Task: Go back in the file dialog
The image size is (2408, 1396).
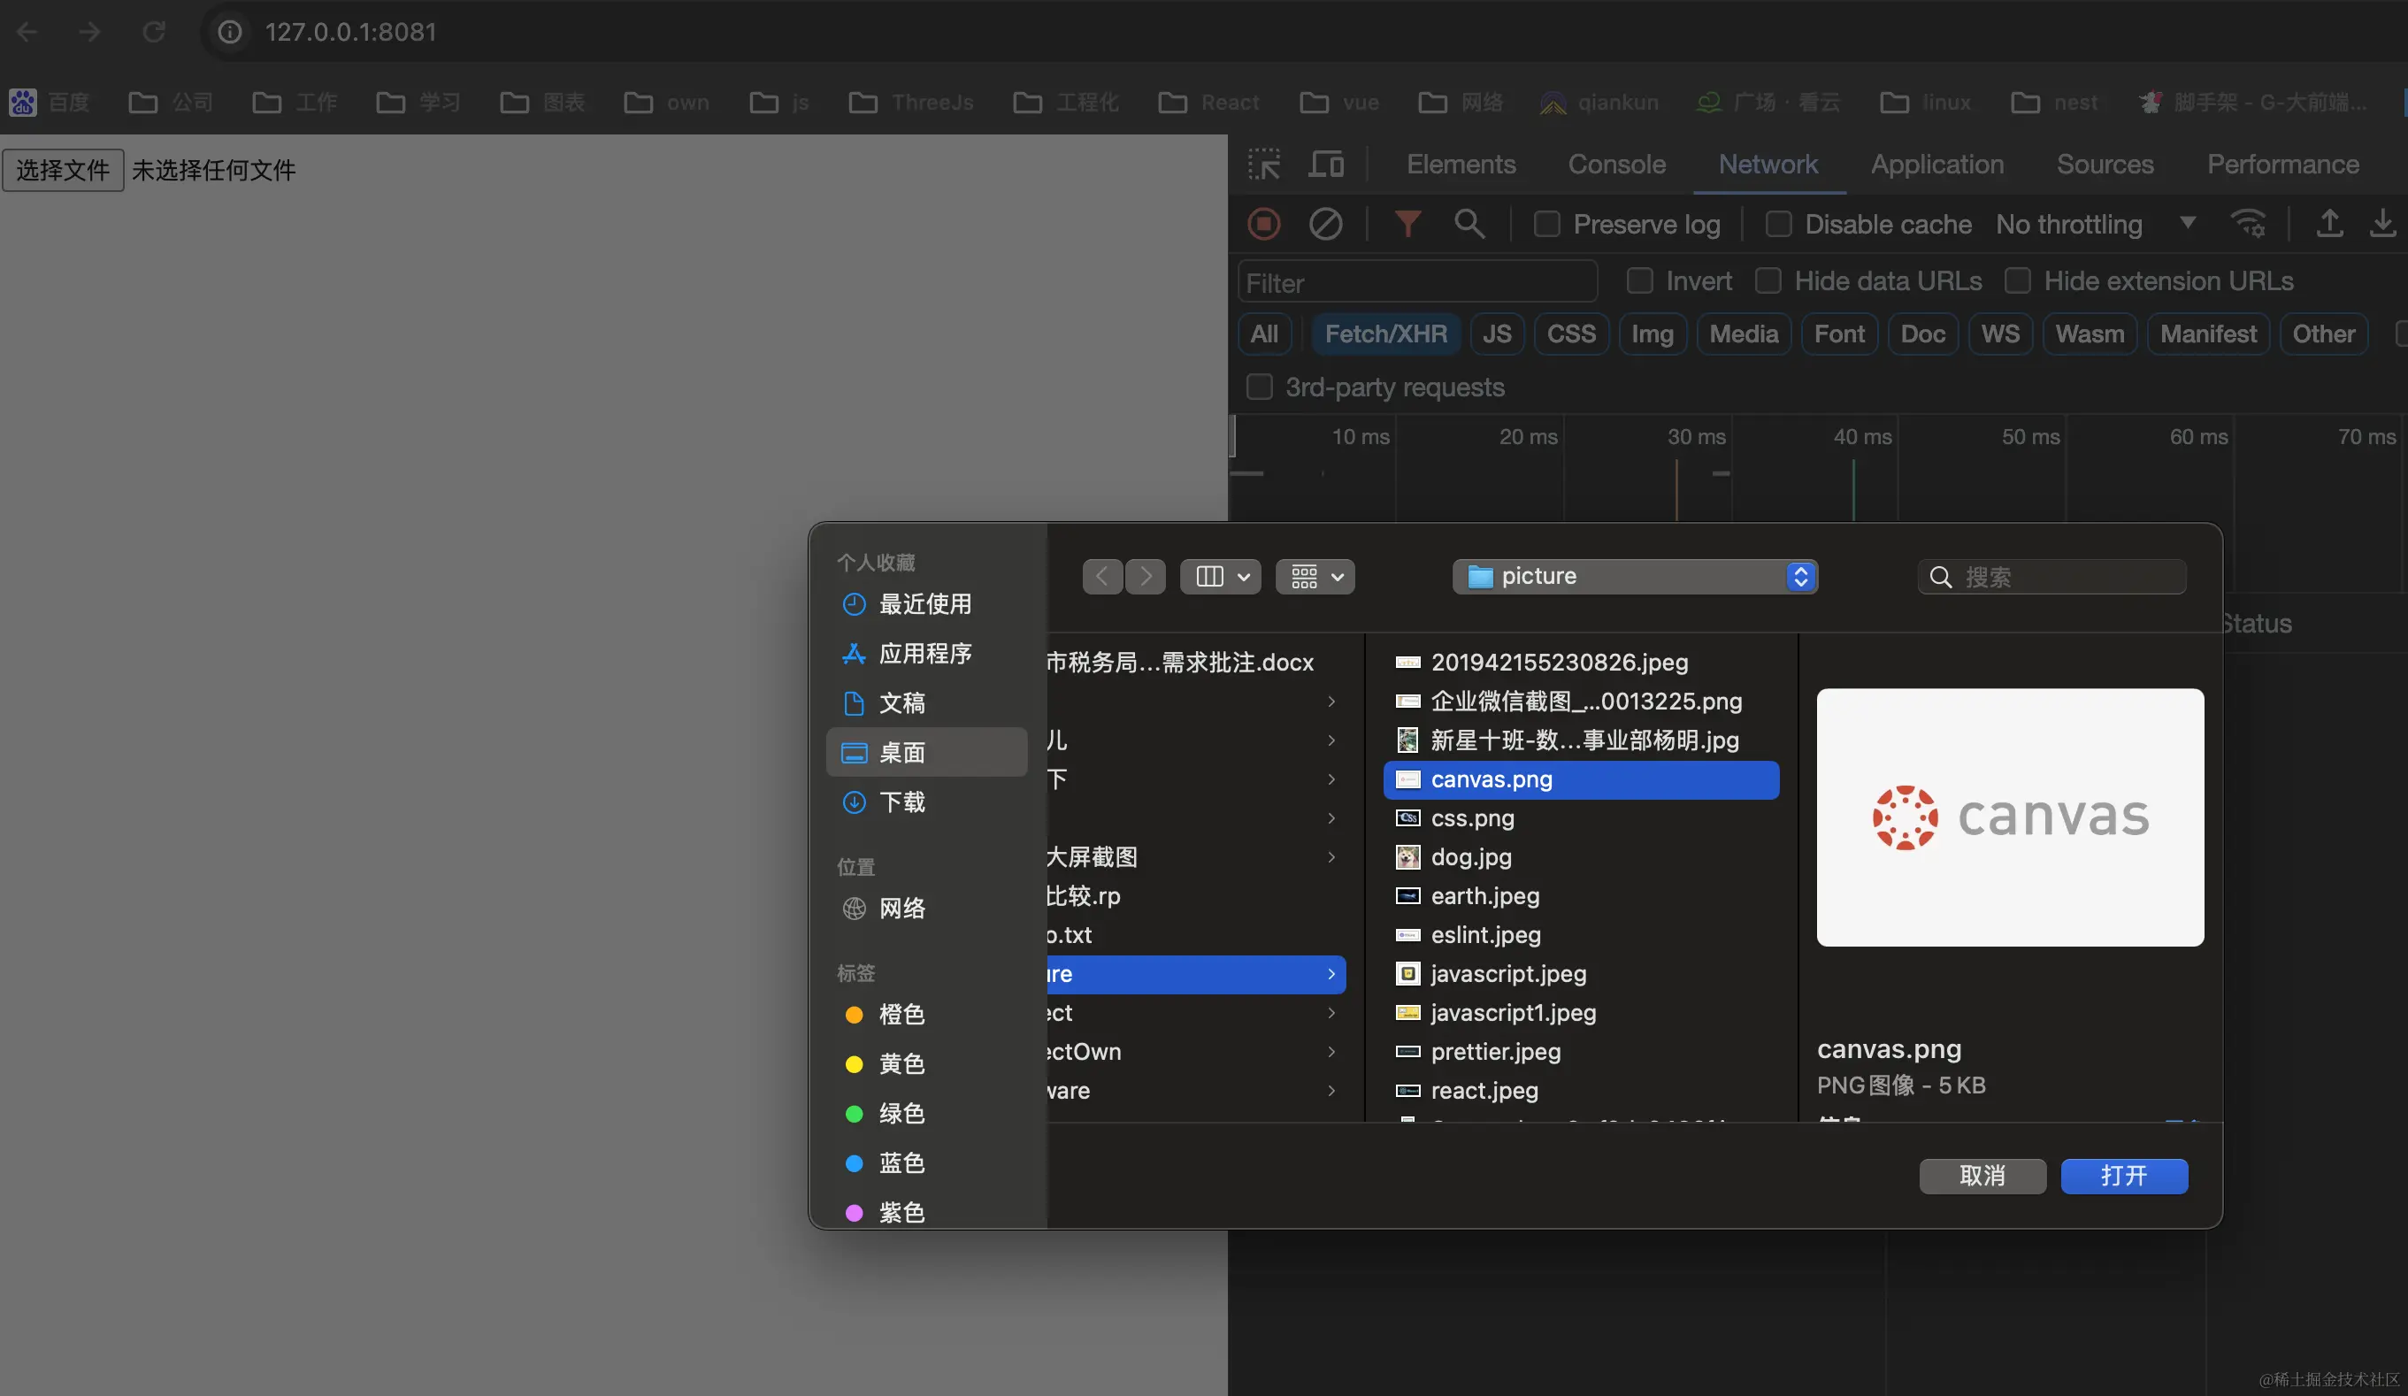Action: click(1101, 576)
